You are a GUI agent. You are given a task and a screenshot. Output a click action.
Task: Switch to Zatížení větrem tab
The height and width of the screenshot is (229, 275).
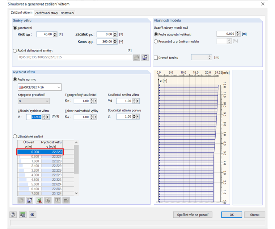[x=22, y=13]
